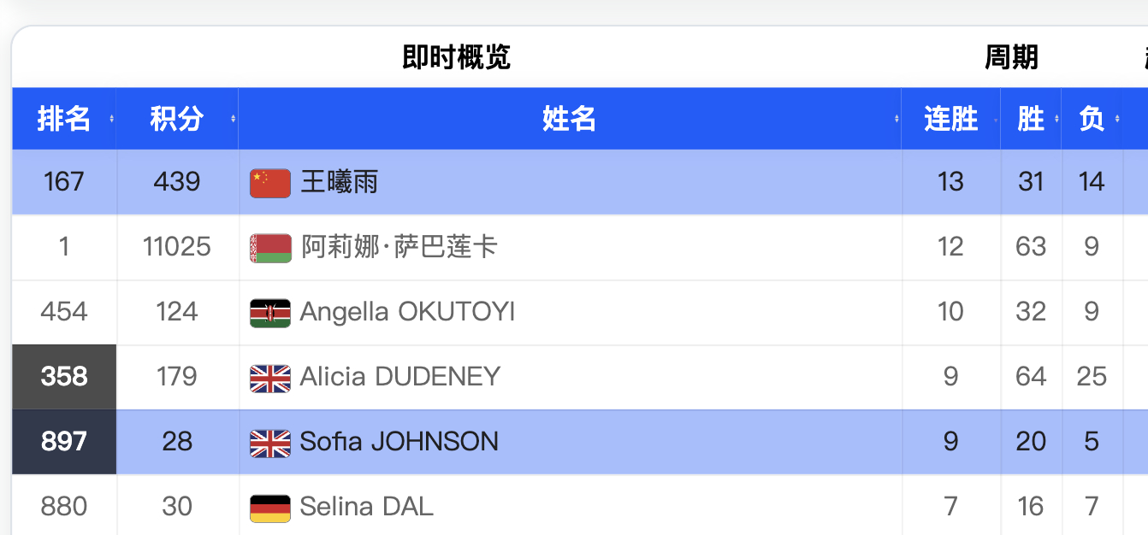Viewport: 1148px width, 535px height.
Task: Toggle sort arrows in the 姓名 column header
Action: (897, 120)
